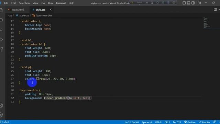
Task: Change encoding via UTF-8 status item
Action: 158,122
